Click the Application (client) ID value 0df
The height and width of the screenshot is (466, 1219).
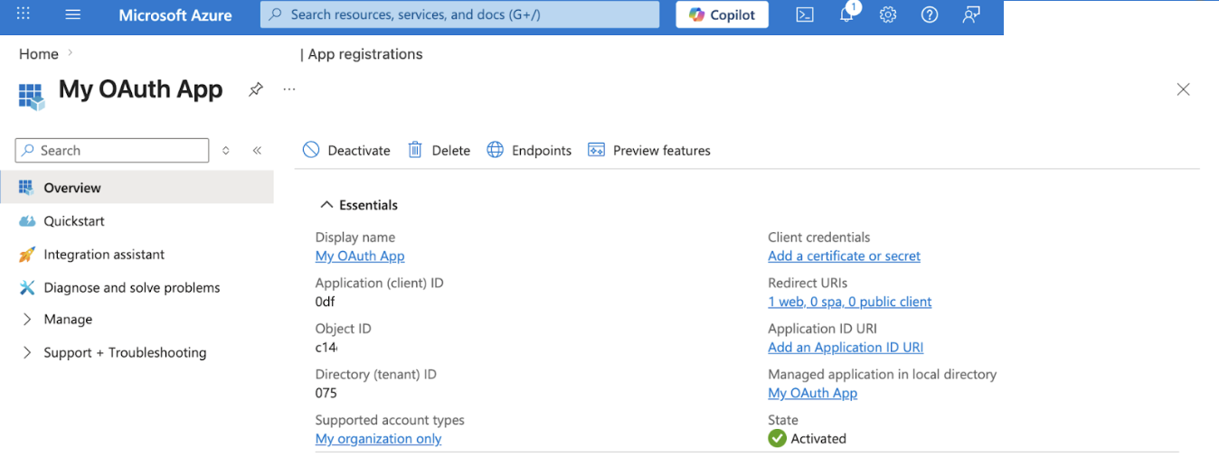(326, 303)
